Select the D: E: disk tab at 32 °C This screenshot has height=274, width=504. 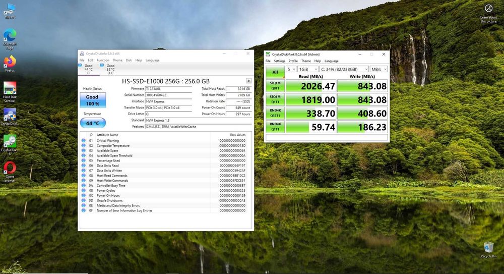(x=110, y=69)
